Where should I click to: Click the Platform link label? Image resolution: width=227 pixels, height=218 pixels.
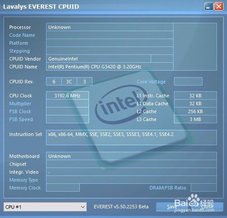[19, 43]
